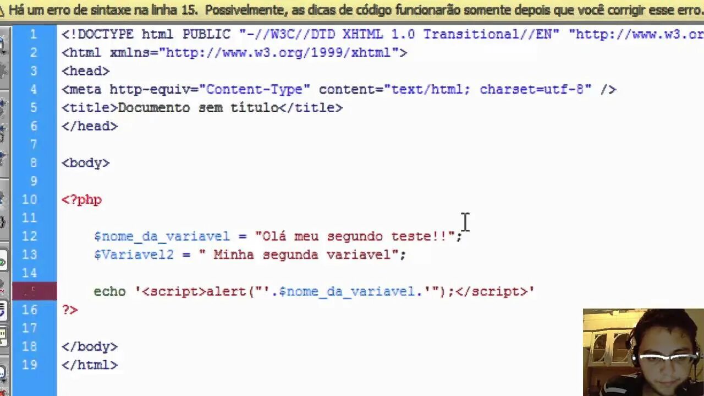Click line number 10 in the gutter
The width and height of the screenshot is (704, 396).
tap(30, 200)
